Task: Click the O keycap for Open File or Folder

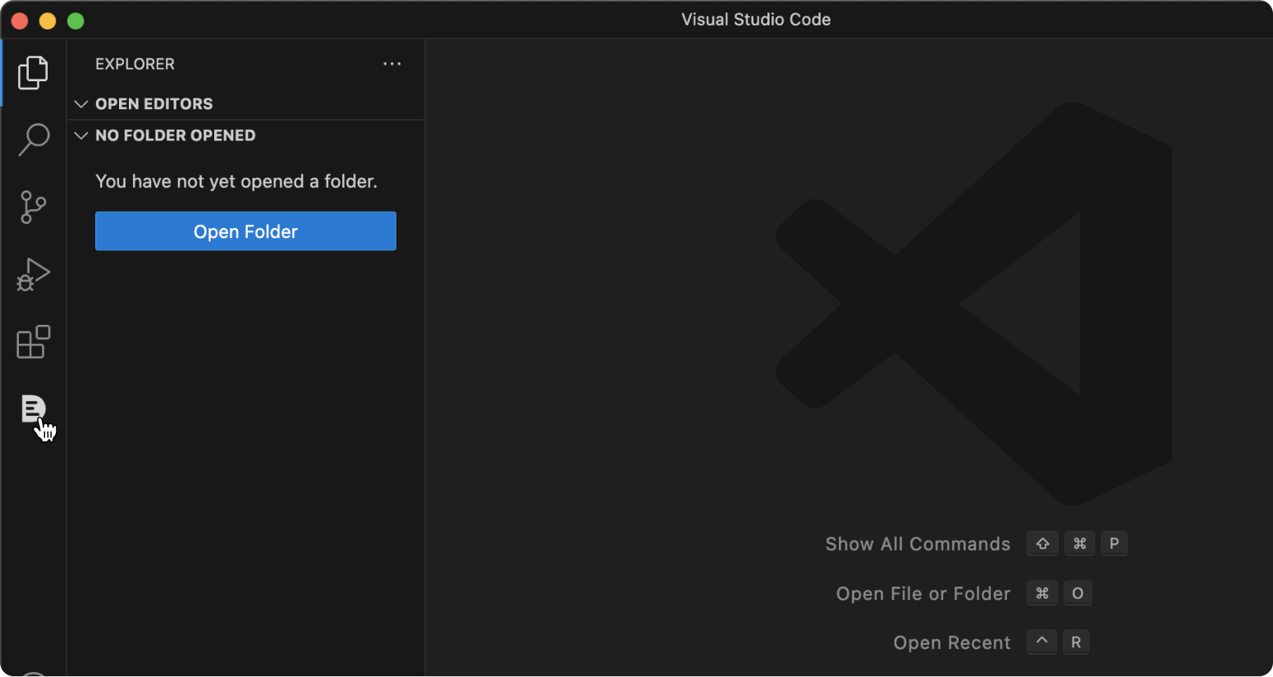Action: [x=1078, y=593]
